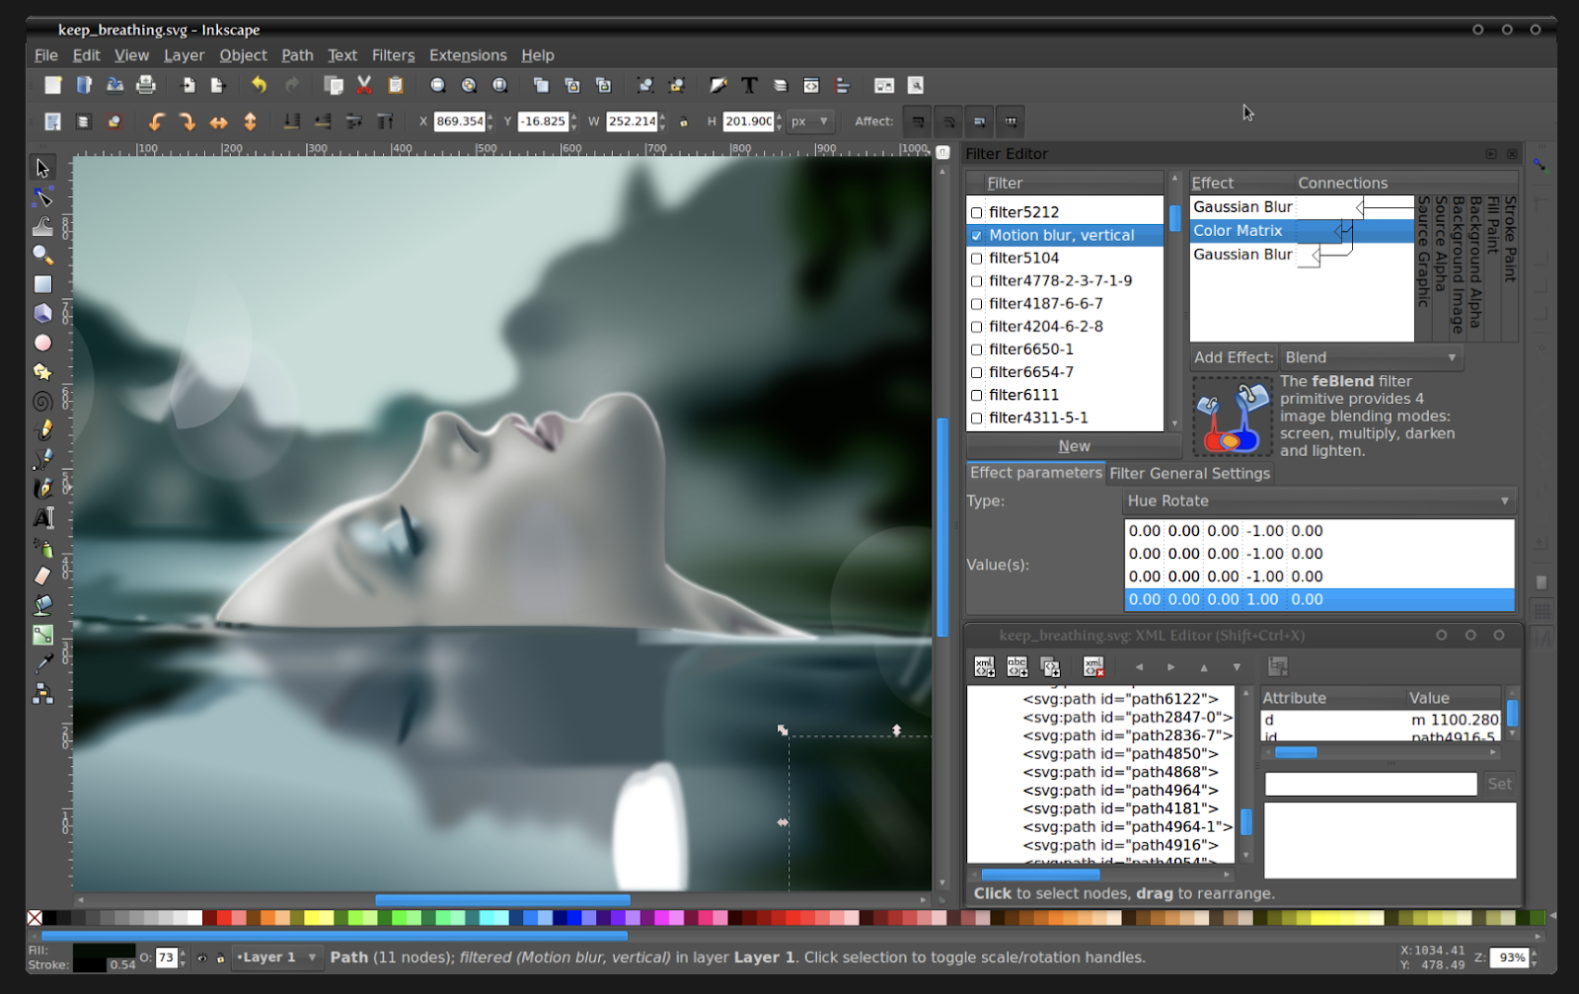Pick the white swatch in the palette
1579x994 pixels.
click(194, 918)
